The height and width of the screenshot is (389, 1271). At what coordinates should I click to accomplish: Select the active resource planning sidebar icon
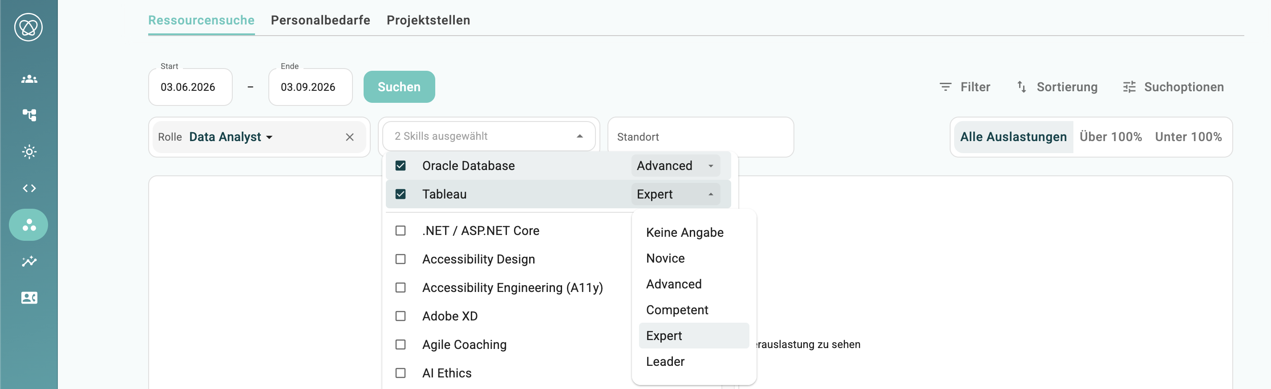point(28,225)
